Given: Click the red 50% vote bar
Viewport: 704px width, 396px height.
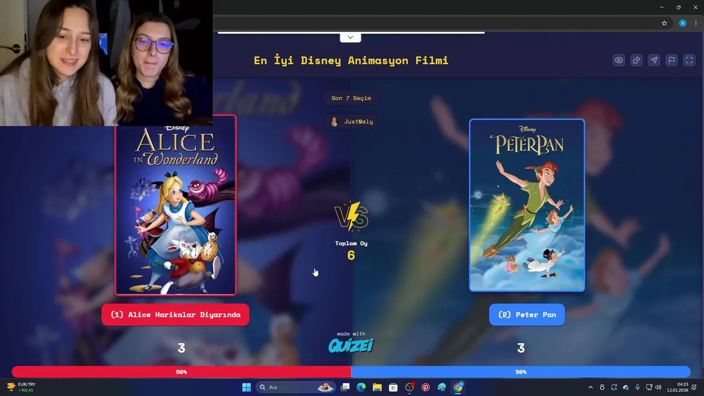Looking at the screenshot, I should (182, 372).
